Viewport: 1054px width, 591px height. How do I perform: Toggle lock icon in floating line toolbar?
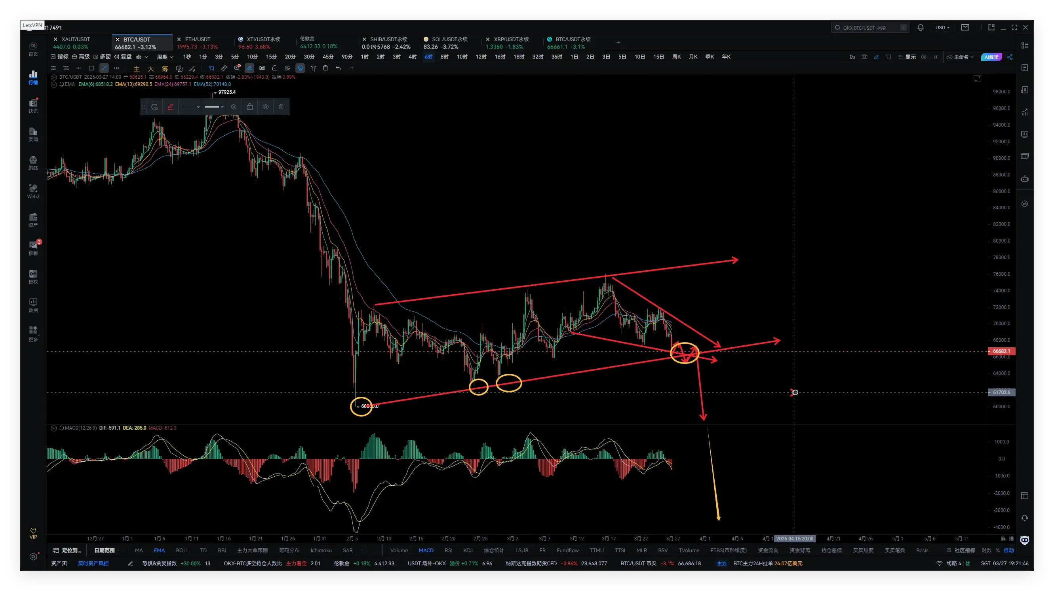tap(249, 107)
